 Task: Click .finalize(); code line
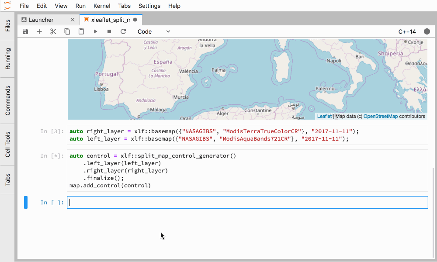[104, 178]
